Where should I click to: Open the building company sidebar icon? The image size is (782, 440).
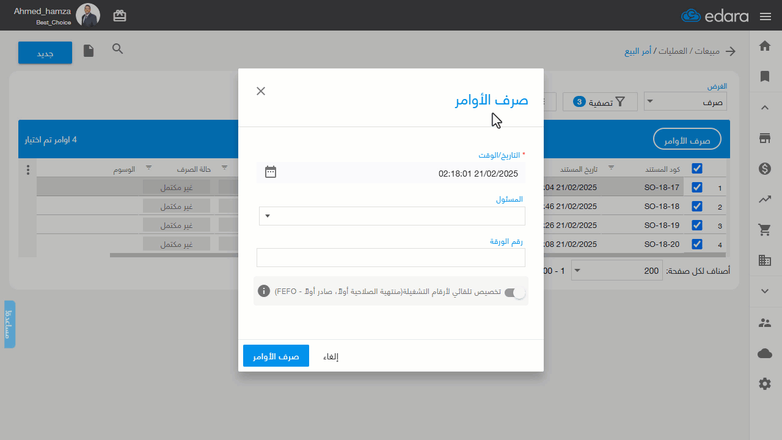[x=764, y=260]
